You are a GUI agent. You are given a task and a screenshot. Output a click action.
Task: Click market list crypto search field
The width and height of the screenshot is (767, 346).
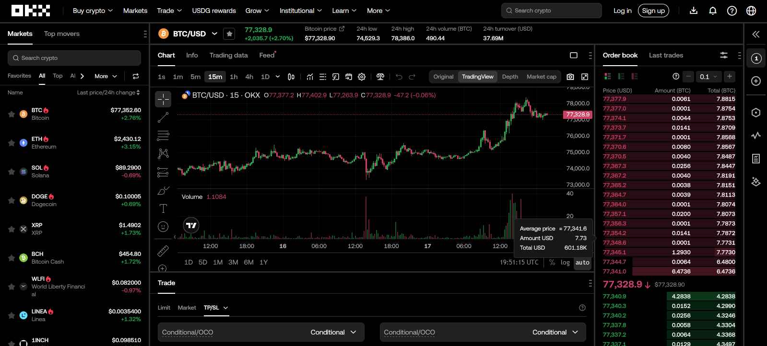74,58
